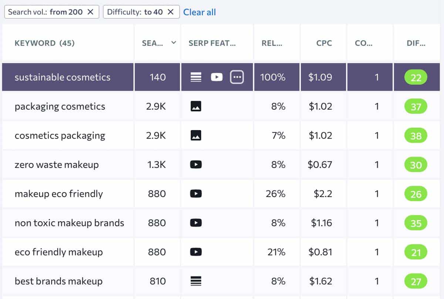This screenshot has height=299, width=444.
Task: Click video icon for makeup eco friendly
Action: tap(196, 194)
